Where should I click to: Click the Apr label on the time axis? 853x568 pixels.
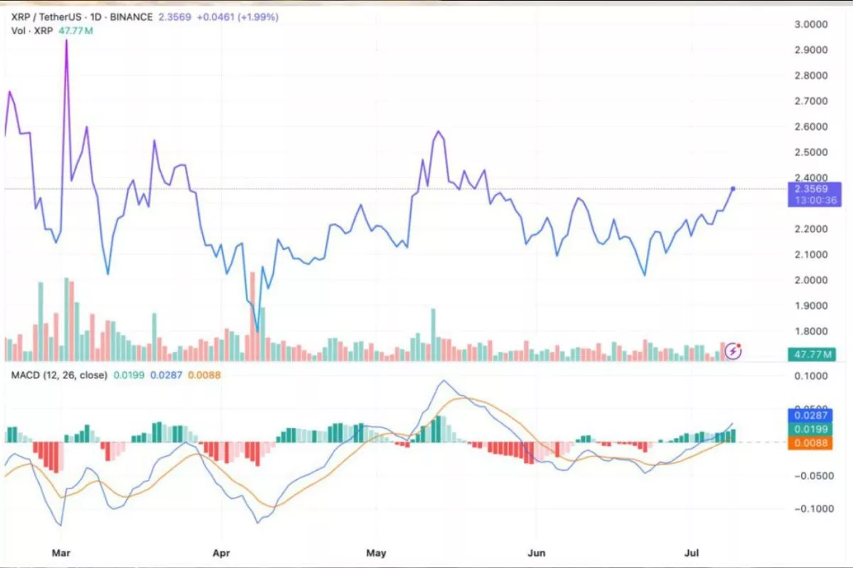pos(221,552)
